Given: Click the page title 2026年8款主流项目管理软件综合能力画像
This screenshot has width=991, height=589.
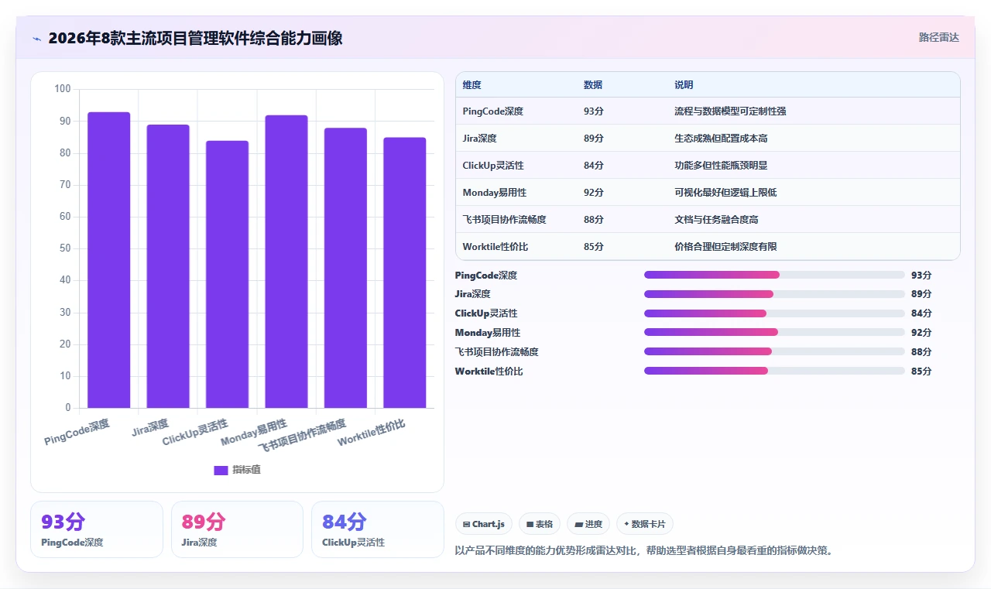Looking at the screenshot, I should pos(195,38).
